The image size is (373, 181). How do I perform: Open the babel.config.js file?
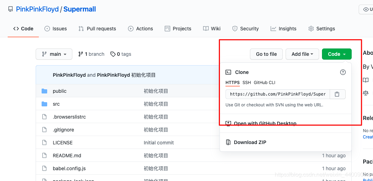point(69,169)
